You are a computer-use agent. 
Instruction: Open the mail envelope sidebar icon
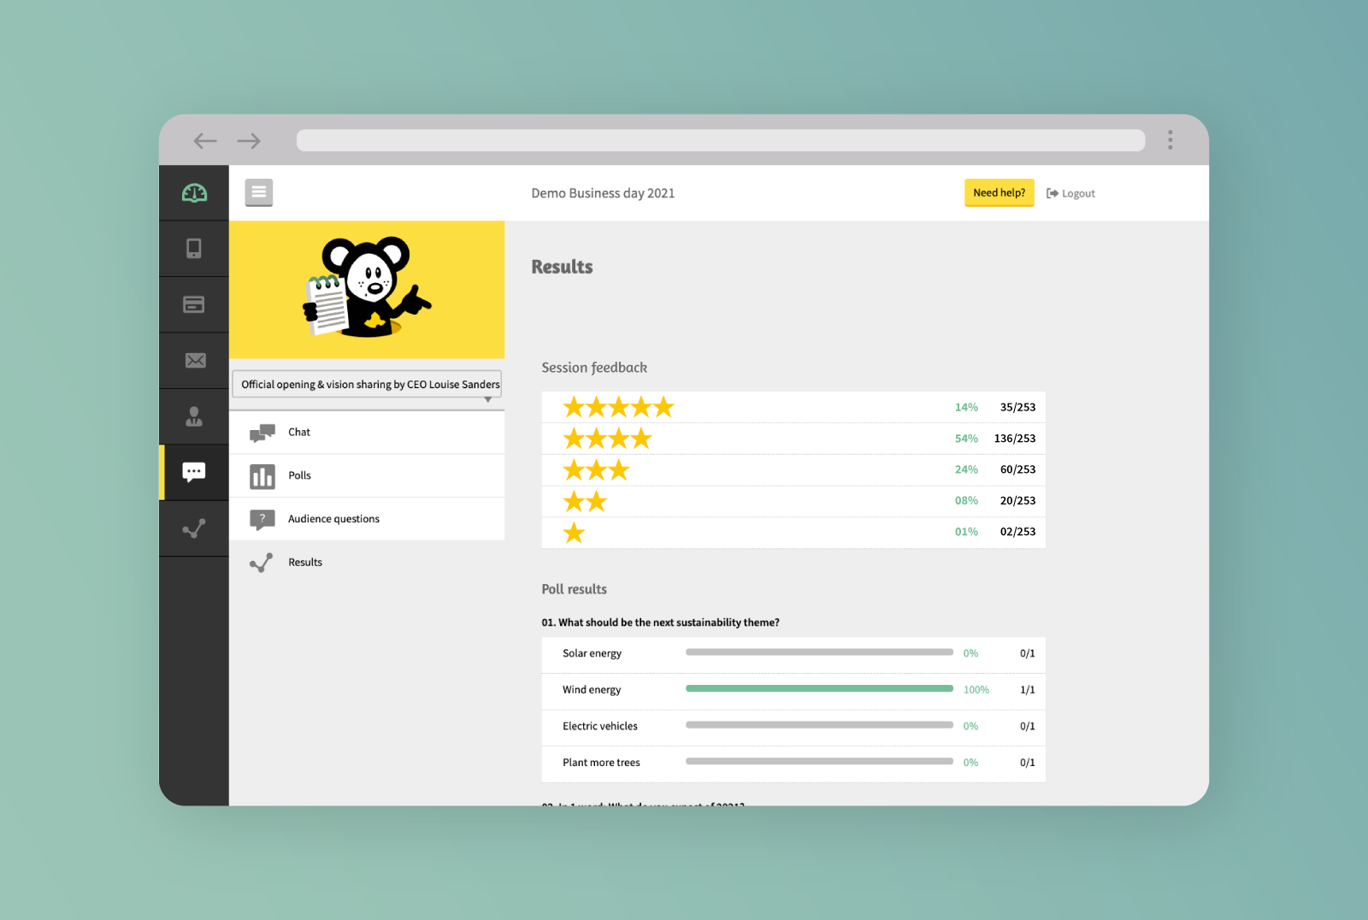[195, 361]
